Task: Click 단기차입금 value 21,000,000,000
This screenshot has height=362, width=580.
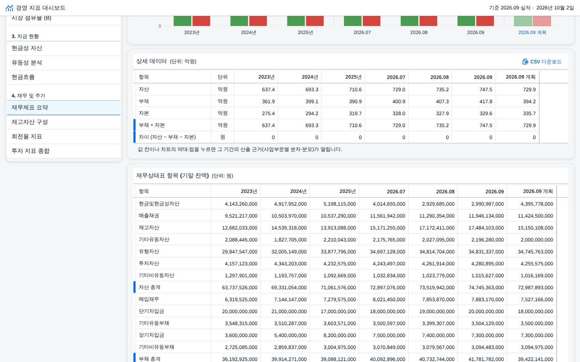Action: pyautogui.click(x=285, y=311)
